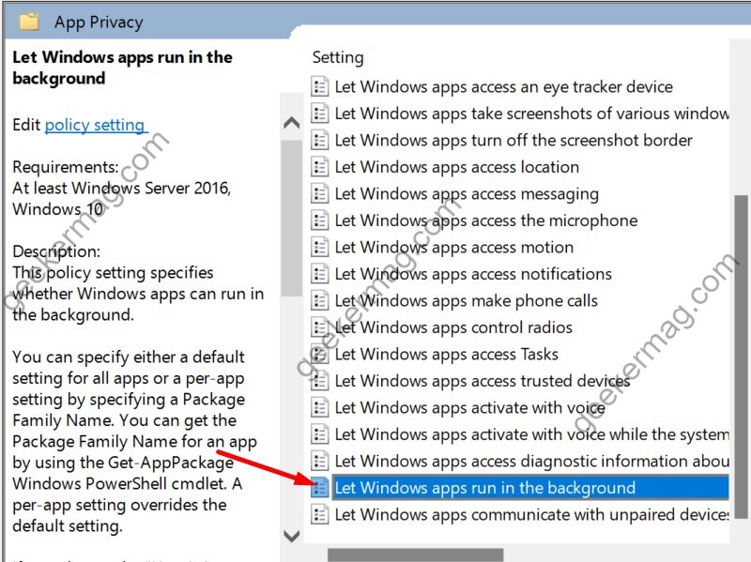The height and width of the screenshot is (562, 751).
Task: Click the policy icon for 'access motion'
Action: (319, 248)
